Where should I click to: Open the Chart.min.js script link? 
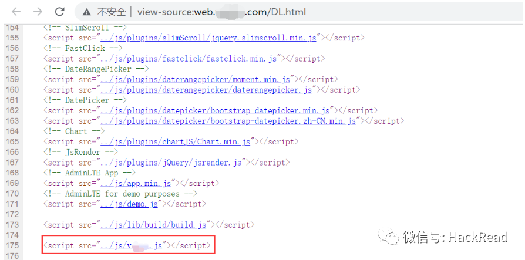(176, 141)
